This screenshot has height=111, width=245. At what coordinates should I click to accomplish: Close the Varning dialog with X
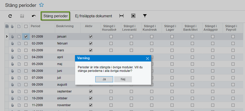(147, 59)
